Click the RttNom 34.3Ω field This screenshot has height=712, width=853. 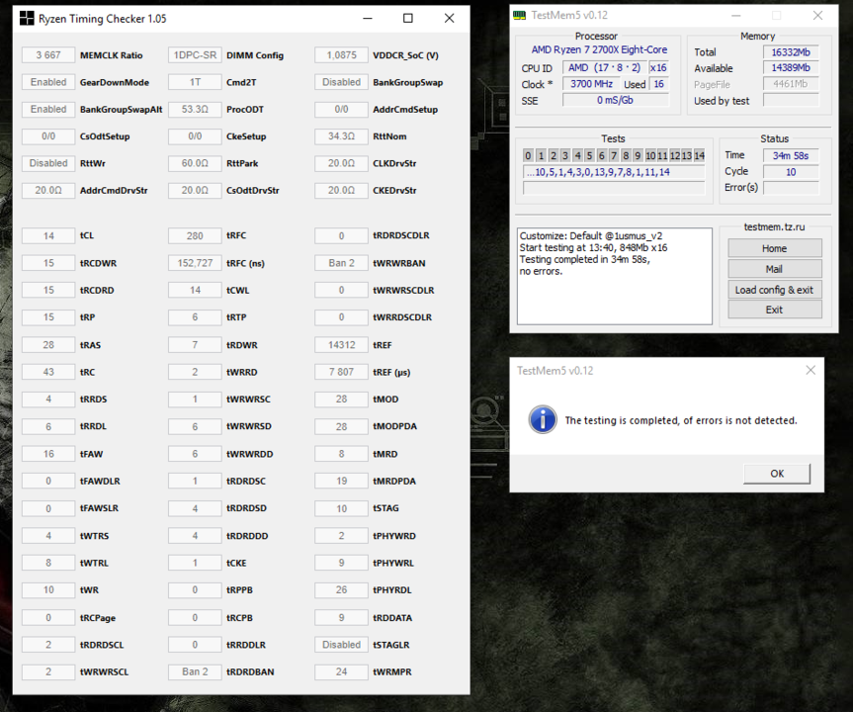pos(341,136)
